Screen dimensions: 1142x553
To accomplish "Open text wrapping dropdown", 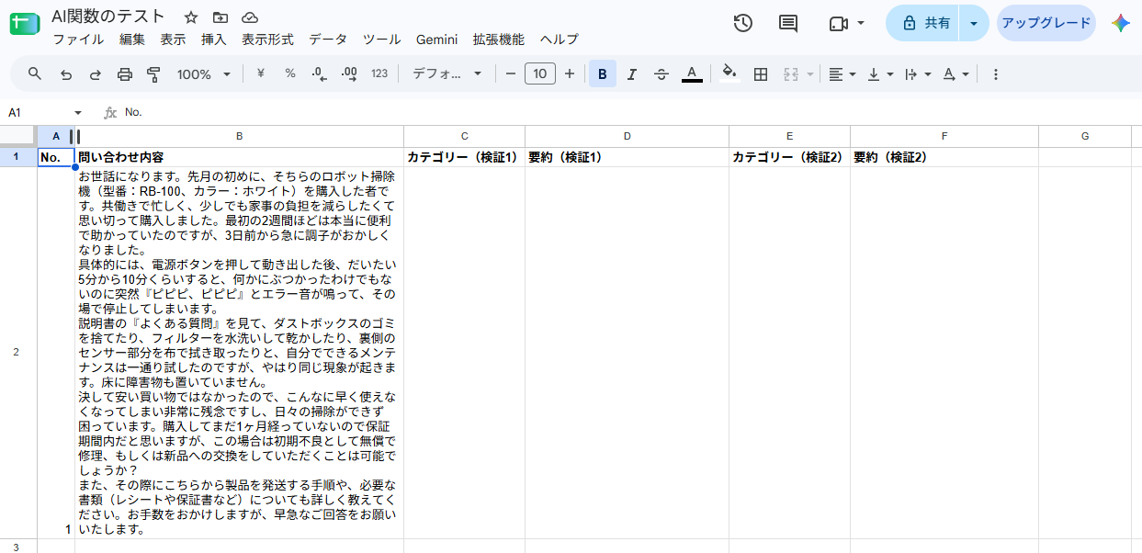I will 918,73.
